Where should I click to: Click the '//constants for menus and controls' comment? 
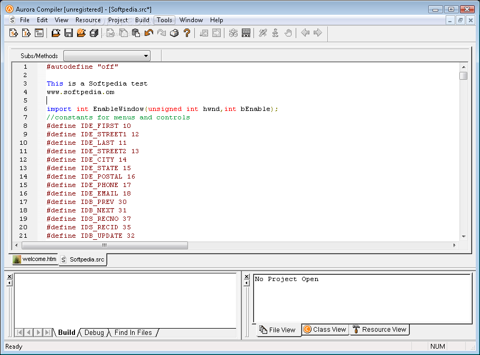(118, 117)
